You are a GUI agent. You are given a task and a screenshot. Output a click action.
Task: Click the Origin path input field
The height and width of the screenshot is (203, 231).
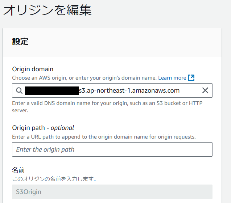tap(112, 149)
